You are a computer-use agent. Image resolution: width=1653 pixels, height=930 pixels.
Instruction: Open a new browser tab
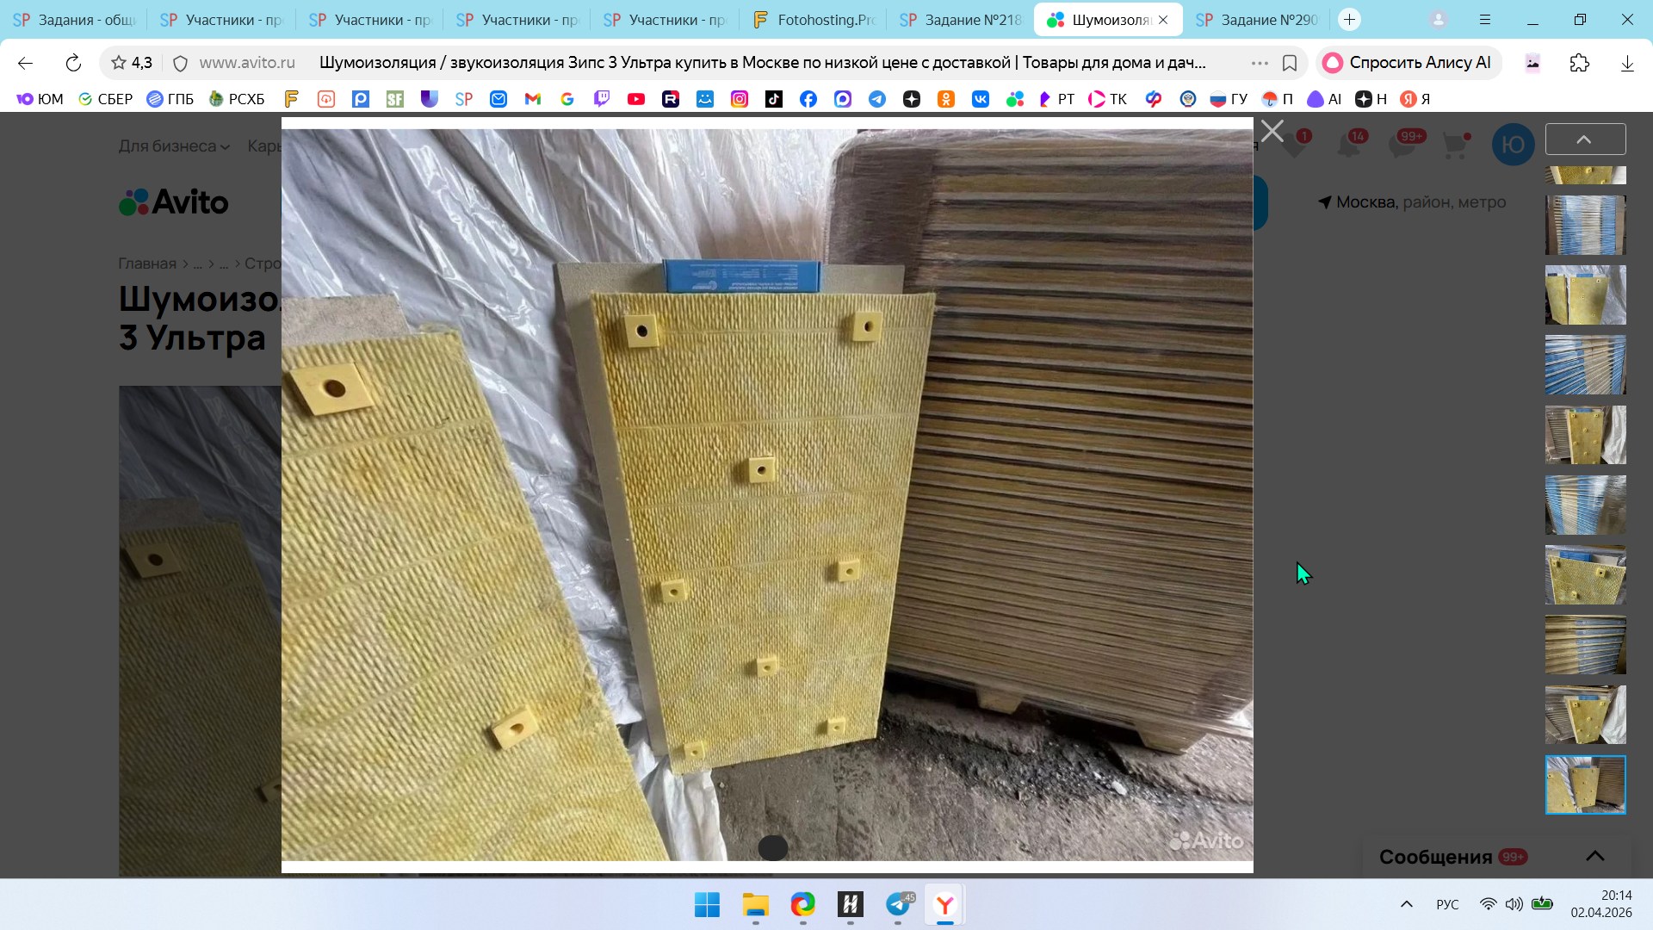(1349, 20)
